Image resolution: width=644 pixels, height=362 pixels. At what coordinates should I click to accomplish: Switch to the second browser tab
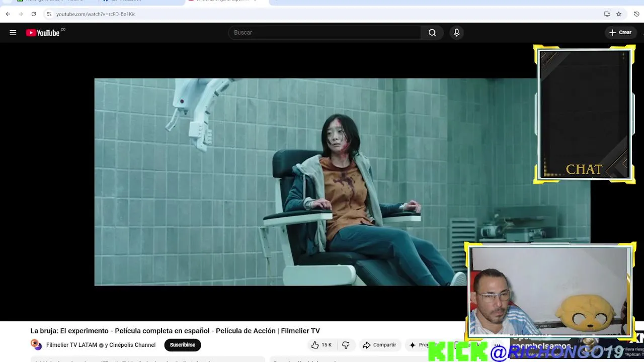(x=141, y=2)
